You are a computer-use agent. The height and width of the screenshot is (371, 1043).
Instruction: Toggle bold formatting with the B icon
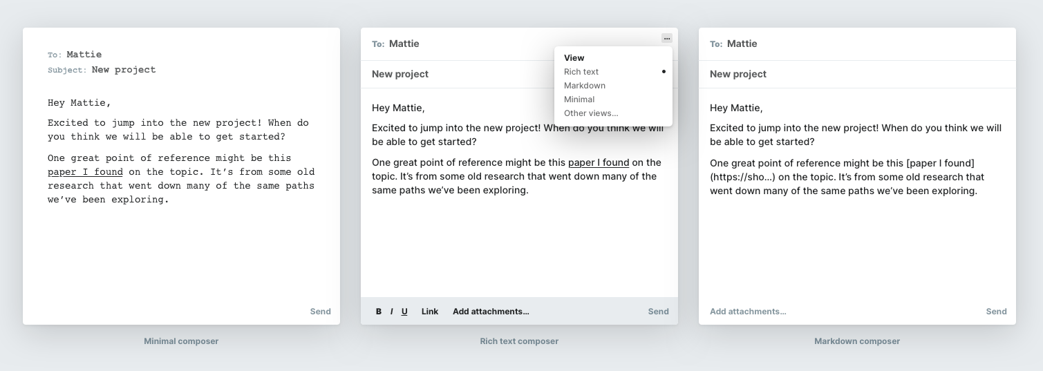click(x=379, y=312)
